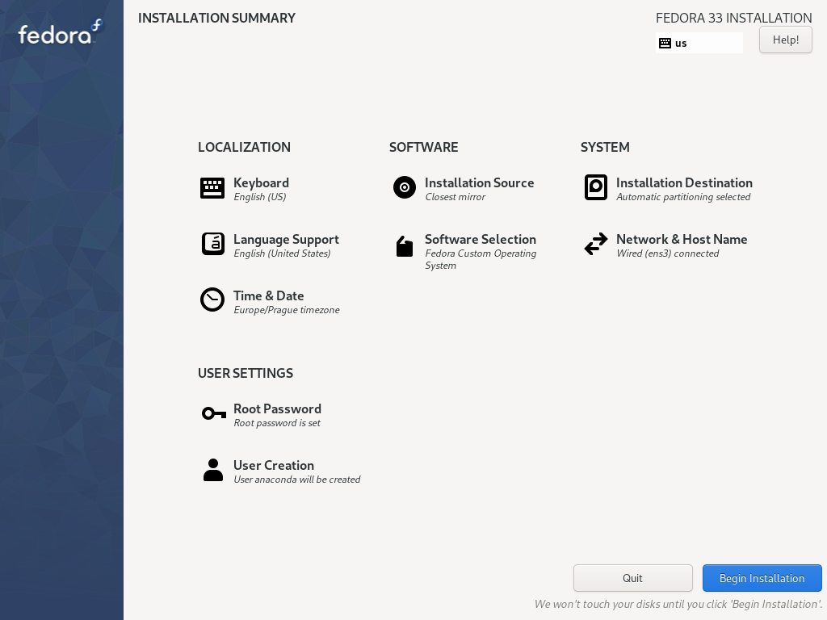
Task: Click the Language Support icon
Action: point(213,244)
